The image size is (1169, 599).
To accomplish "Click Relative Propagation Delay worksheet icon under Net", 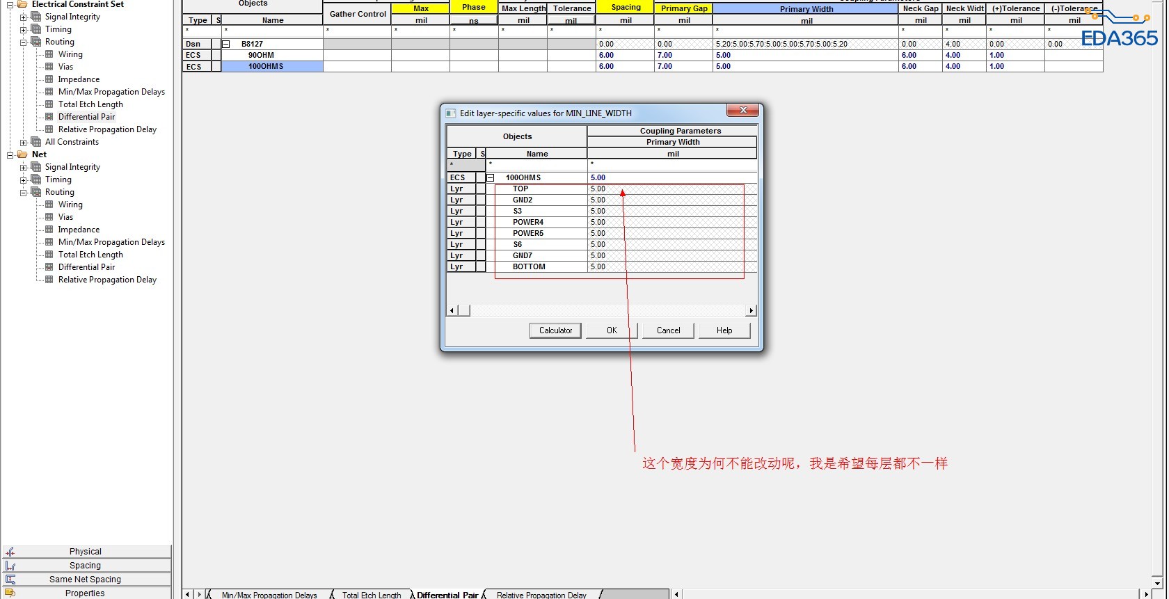I will pos(49,280).
